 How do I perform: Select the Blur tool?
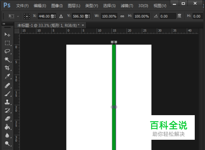tap(7, 135)
